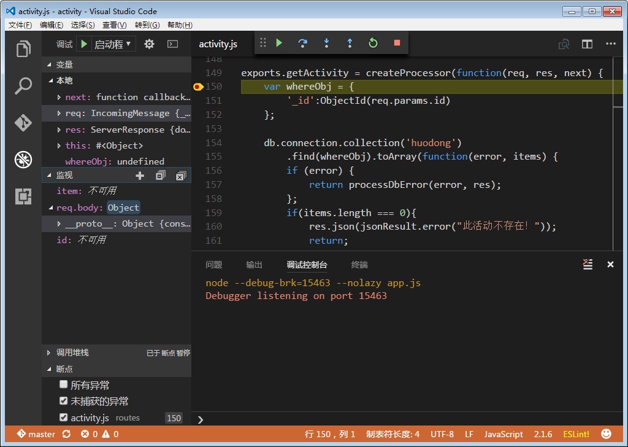628x447 pixels.
Task: Collapse the 监视 section
Action: point(49,175)
